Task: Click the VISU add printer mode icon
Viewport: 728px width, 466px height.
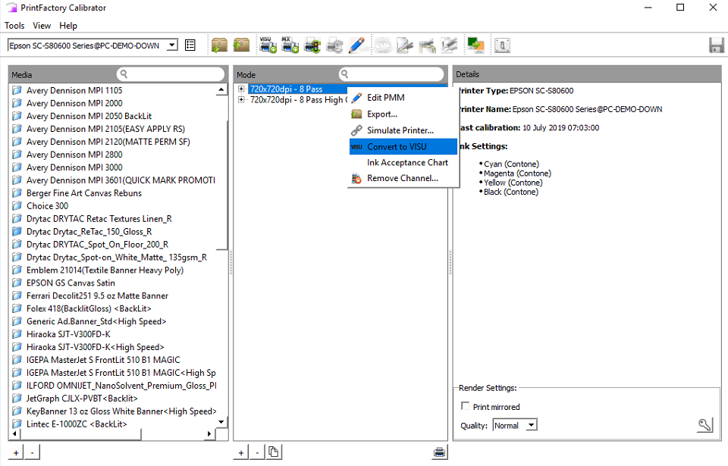Action: click(268, 45)
